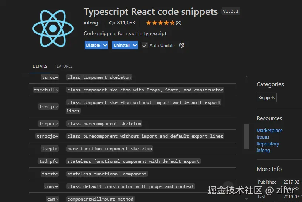Screen dimensions: 302x202
Task: Click the details pane scrollbar thumb
Action: [x=246, y=136]
